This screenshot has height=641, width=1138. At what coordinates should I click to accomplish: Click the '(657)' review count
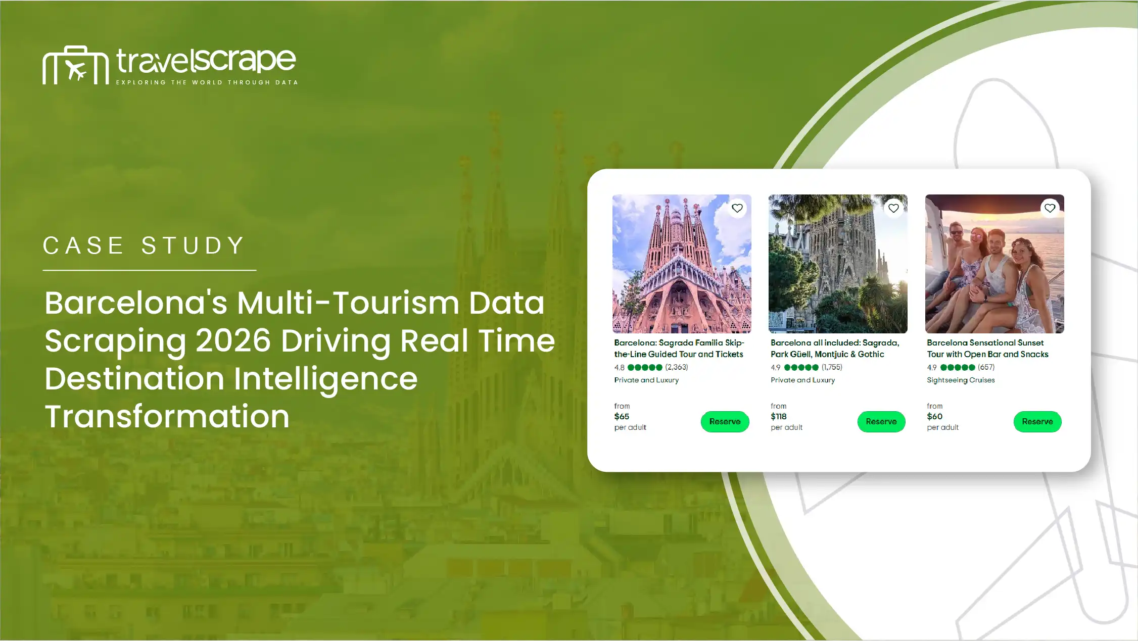pos(986,367)
